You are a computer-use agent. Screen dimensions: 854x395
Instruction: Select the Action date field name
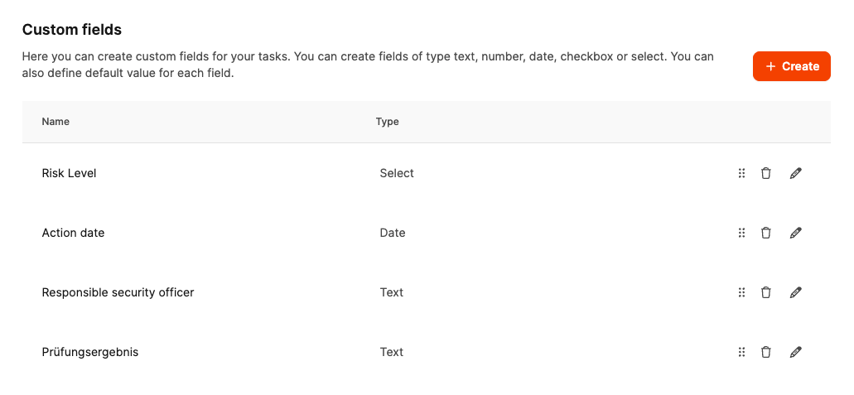[x=73, y=233]
